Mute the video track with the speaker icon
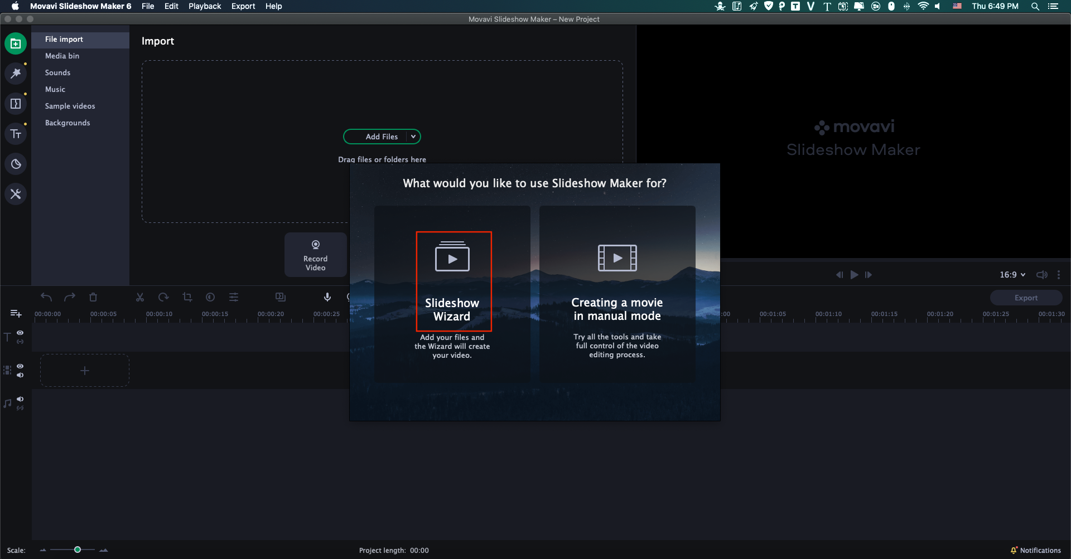The image size is (1071, 559). (x=20, y=375)
